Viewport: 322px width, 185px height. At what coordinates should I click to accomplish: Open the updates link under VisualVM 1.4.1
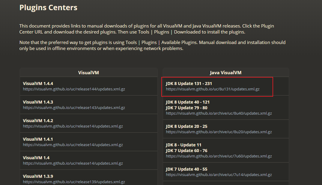pos(73,145)
